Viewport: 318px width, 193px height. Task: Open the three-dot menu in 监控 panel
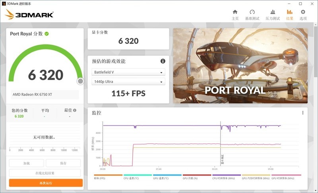tap(303, 113)
